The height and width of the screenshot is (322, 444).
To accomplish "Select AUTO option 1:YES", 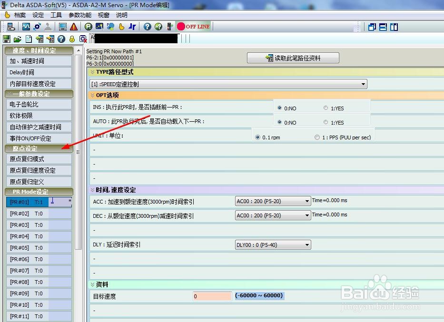I will tap(326, 122).
